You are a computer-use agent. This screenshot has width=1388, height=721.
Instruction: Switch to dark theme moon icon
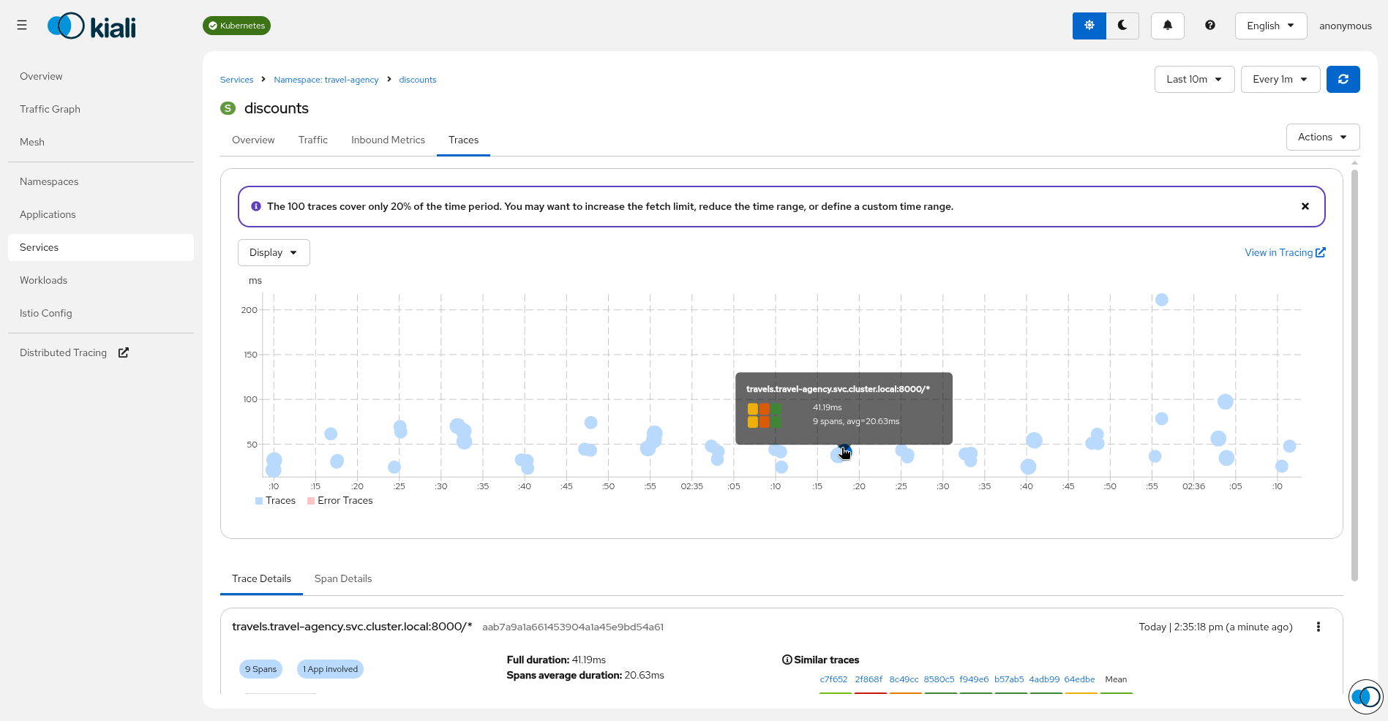click(x=1122, y=26)
